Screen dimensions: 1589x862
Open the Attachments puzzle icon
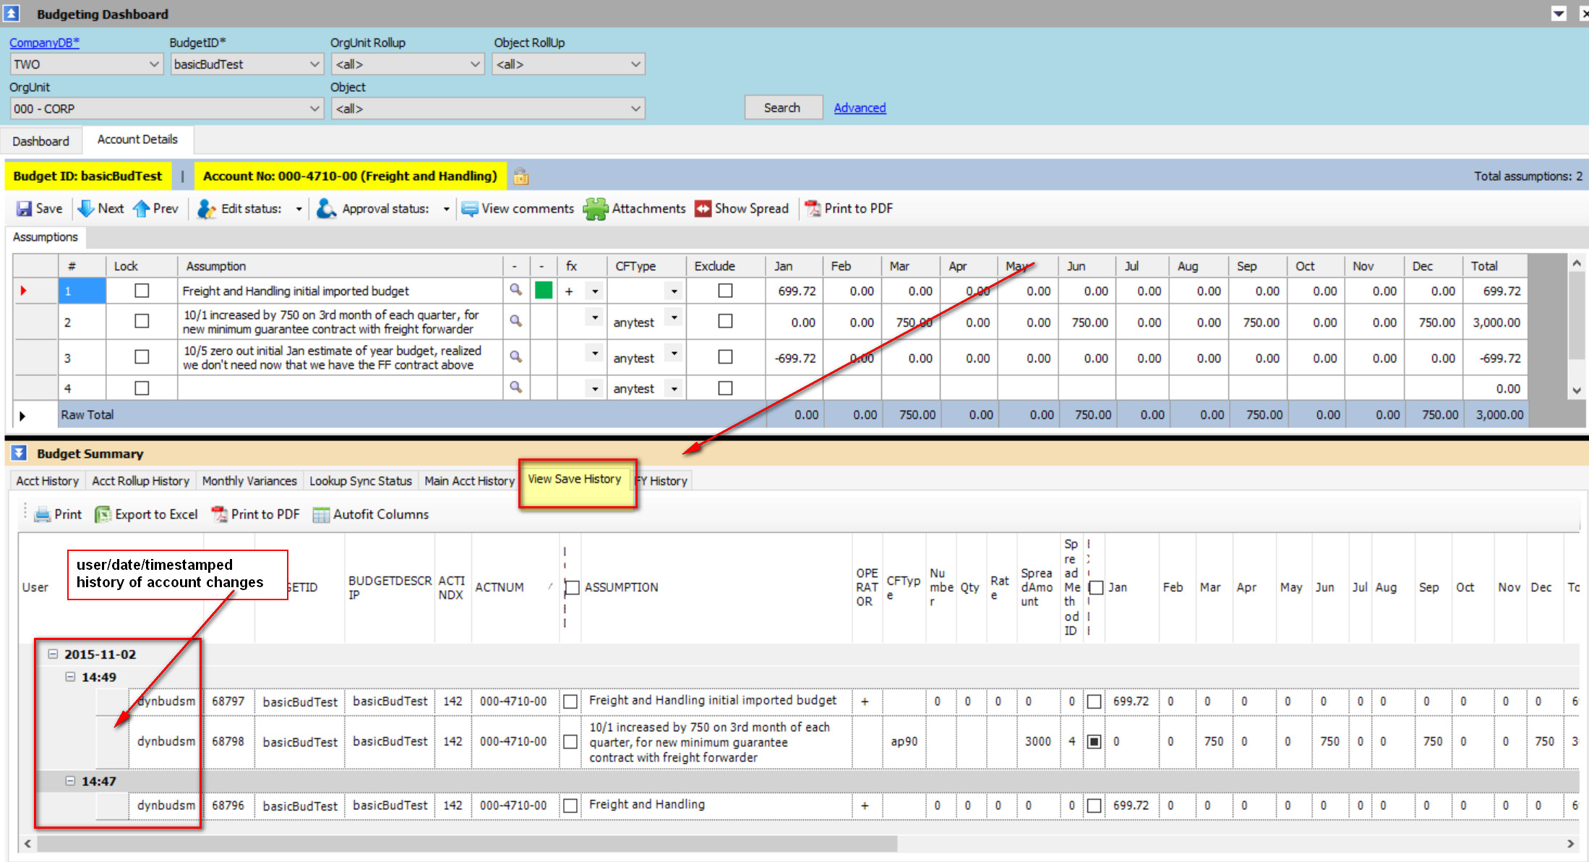click(596, 209)
